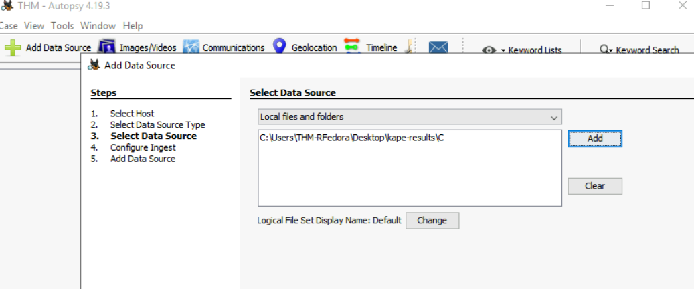This screenshot has width=694, height=289.
Task: Open the Help menu
Action: click(x=133, y=26)
